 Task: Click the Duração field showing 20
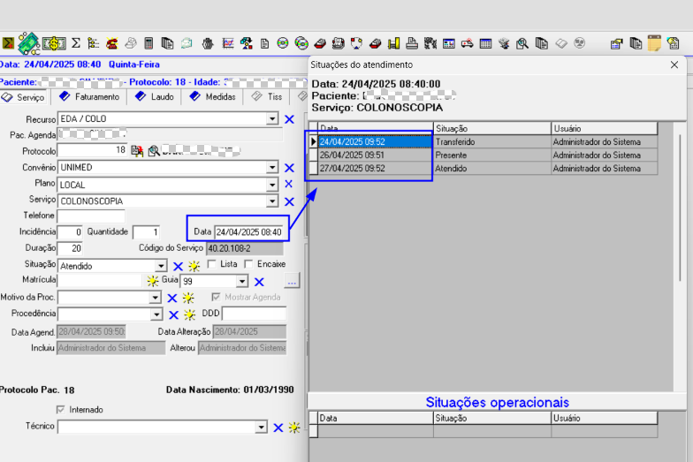pyautogui.click(x=70, y=248)
